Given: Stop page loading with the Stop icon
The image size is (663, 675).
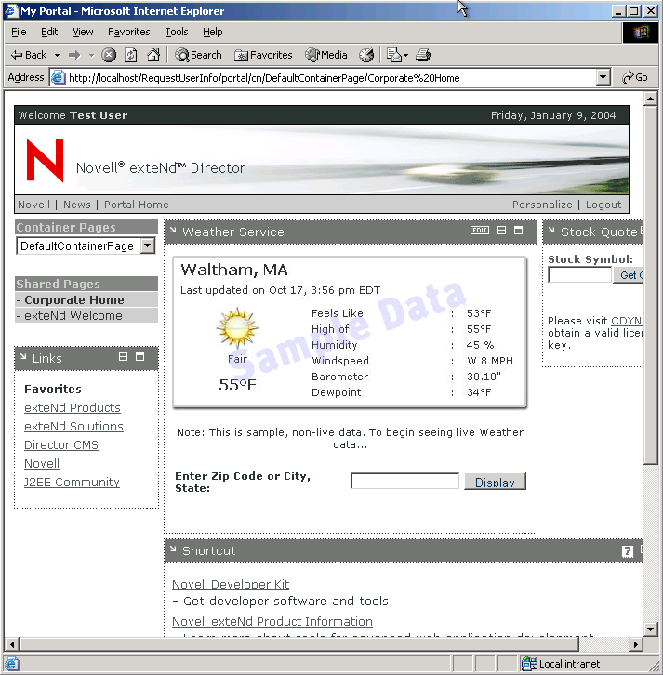Looking at the screenshot, I should (x=109, y=55).
